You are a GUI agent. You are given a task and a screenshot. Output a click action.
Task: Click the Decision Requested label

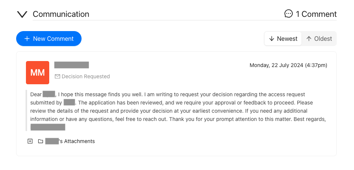[x=86, y=76]
